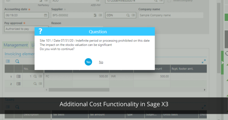Open the actions card icon in Supplier field
This screenshot has width=228, height=120.
coord(100,15)
